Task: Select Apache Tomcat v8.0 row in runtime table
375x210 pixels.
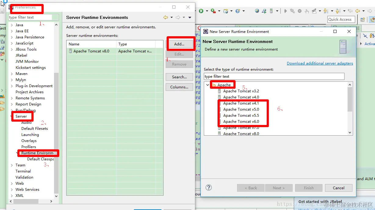Action: (115, 51)
